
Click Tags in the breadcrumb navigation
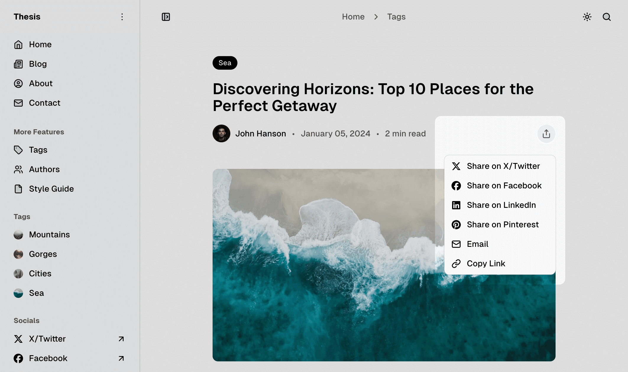click(x=396, y=17)
